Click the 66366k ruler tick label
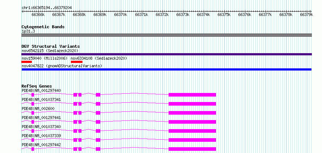322x153 pixels. [38, 14]
